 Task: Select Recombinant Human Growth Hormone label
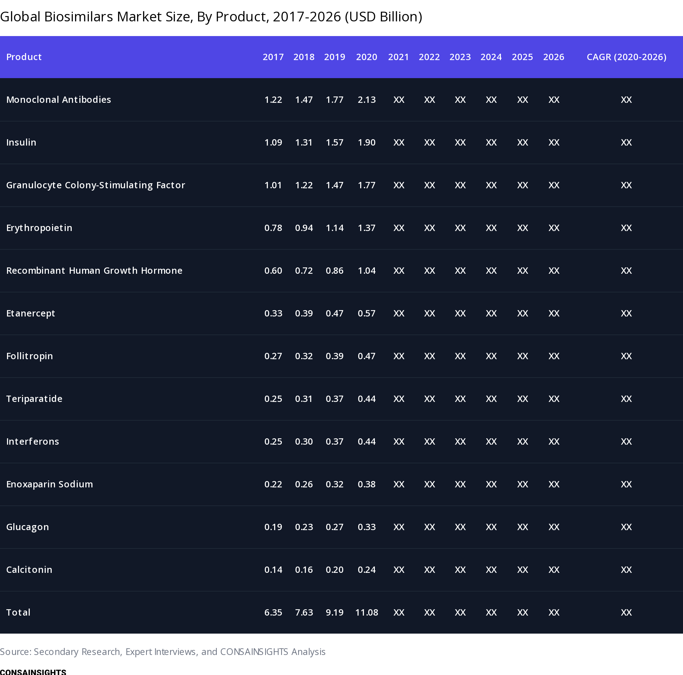click(94, 270)
